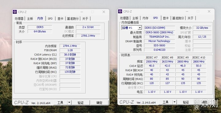The width and height of the screenshot is (221, 113).
Task: Select SPD tab in right CPU-Z window
Action: pyautogui.click(x=155, y=18)
